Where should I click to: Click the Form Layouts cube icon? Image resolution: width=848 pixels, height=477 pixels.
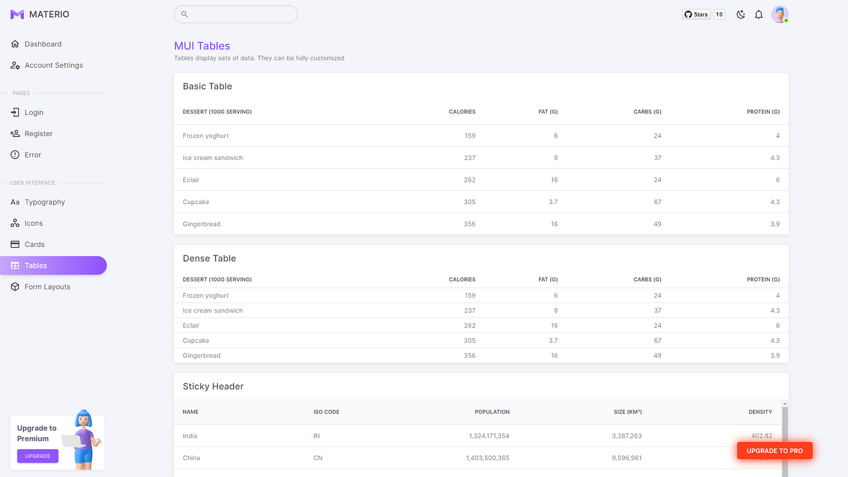15,287
